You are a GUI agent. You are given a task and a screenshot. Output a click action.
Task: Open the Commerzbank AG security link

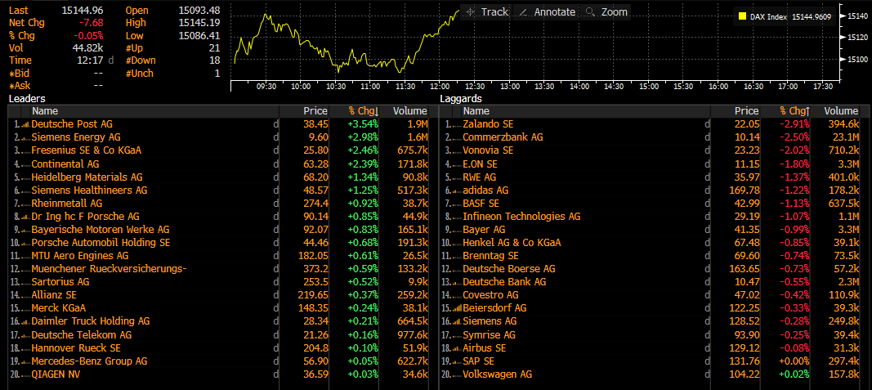point(503,137)
